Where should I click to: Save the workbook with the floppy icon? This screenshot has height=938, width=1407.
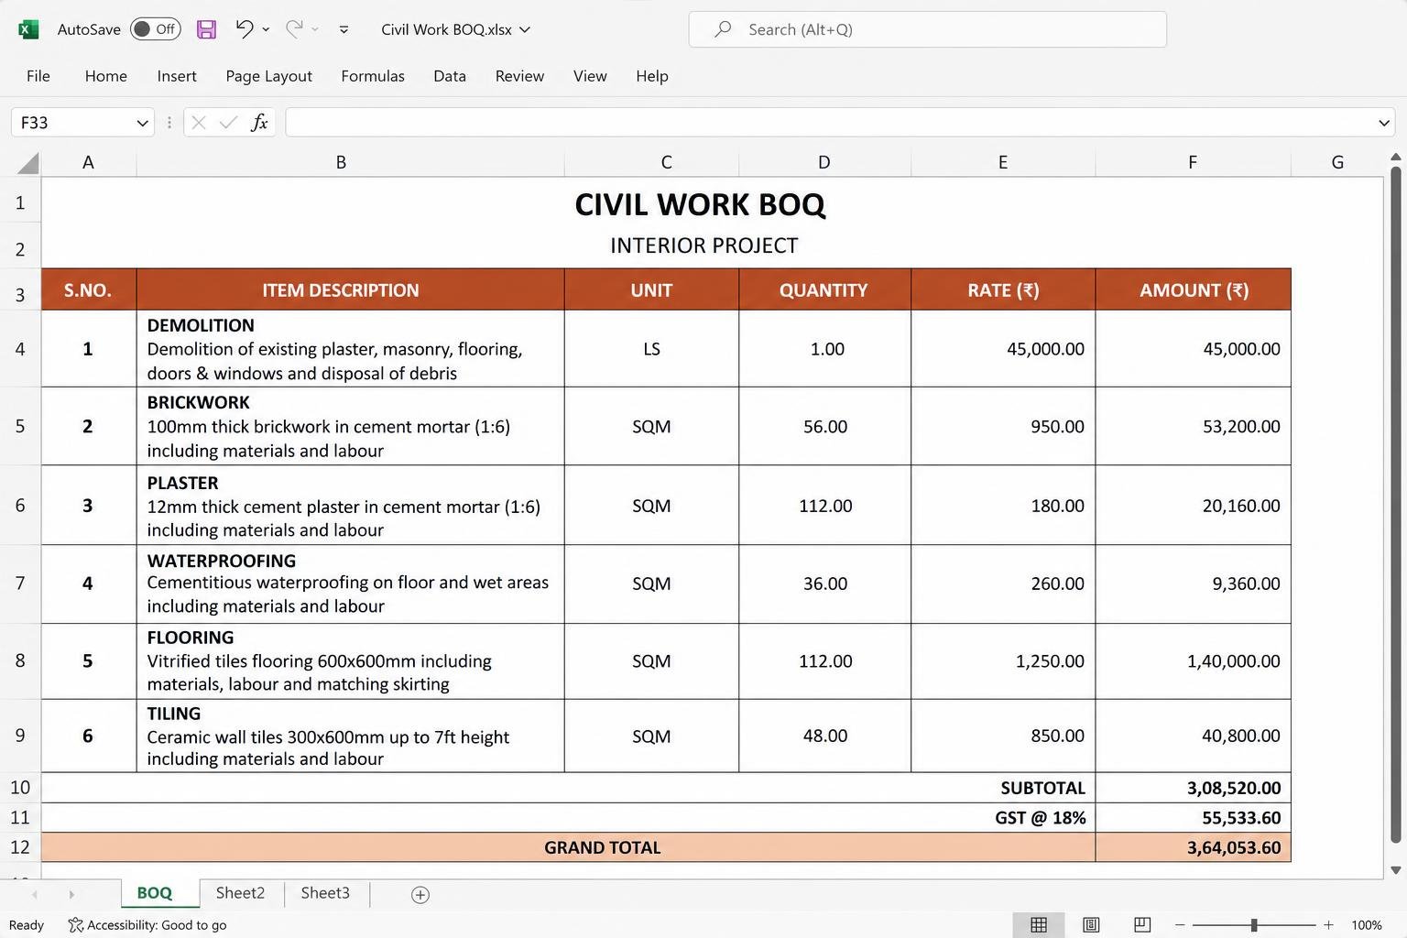coord(206,29)
